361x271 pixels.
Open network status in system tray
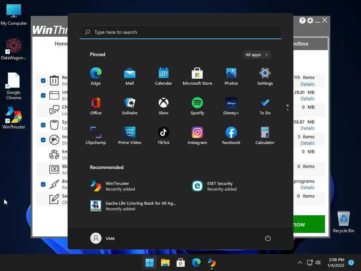[310, 263]
